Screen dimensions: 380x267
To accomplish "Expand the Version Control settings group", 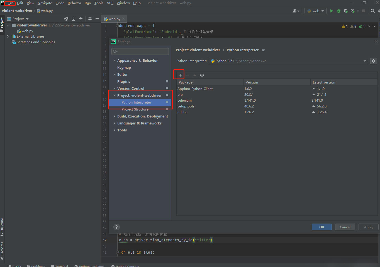I will tap(114, 88).
